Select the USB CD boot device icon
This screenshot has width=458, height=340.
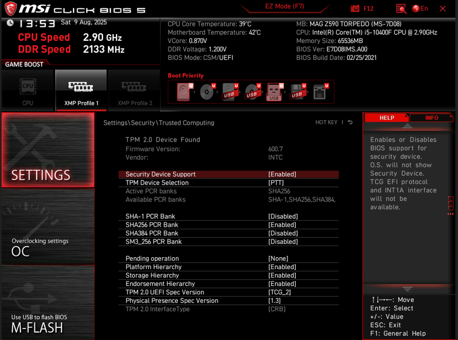252,92
